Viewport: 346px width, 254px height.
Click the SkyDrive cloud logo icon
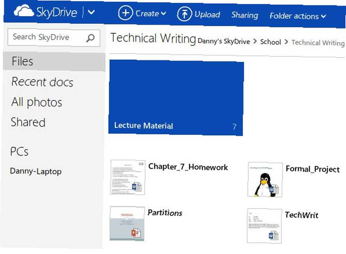point(24,11)
